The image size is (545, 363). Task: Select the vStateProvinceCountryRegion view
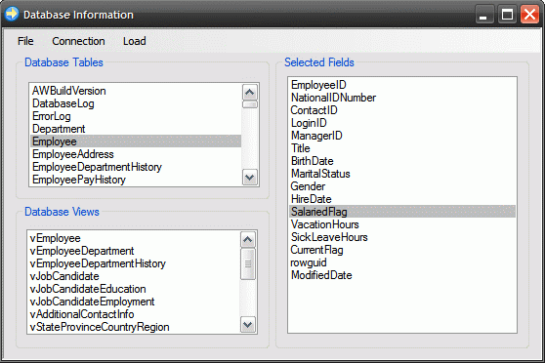point(134,327)
